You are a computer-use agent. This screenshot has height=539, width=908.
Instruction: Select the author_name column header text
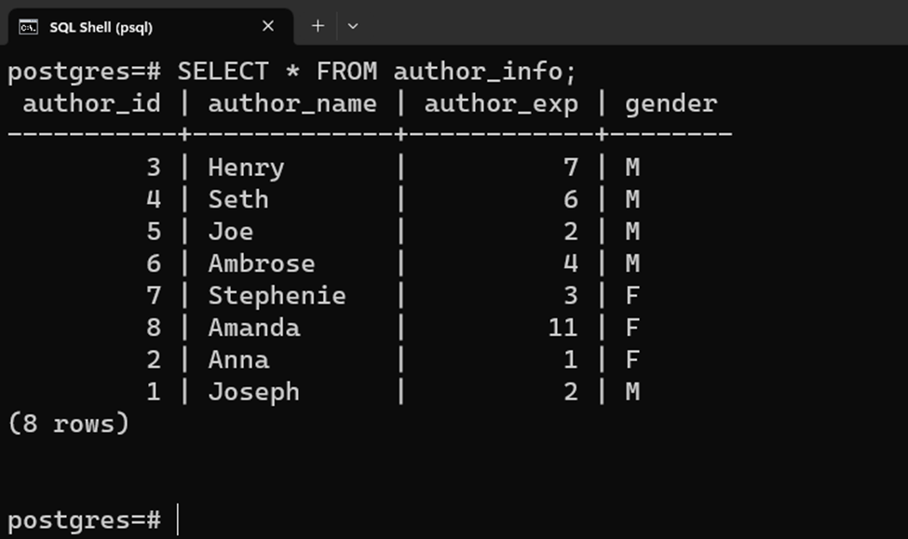(x=293, y=103)
